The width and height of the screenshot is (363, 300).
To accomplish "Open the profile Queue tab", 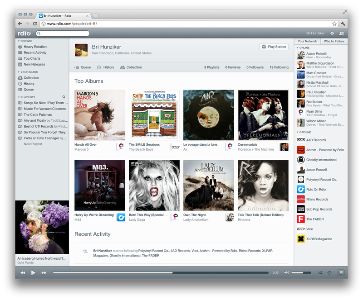I will [x=83, y=67].
